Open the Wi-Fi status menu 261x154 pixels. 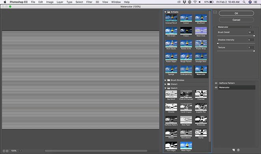coord(195,2)
